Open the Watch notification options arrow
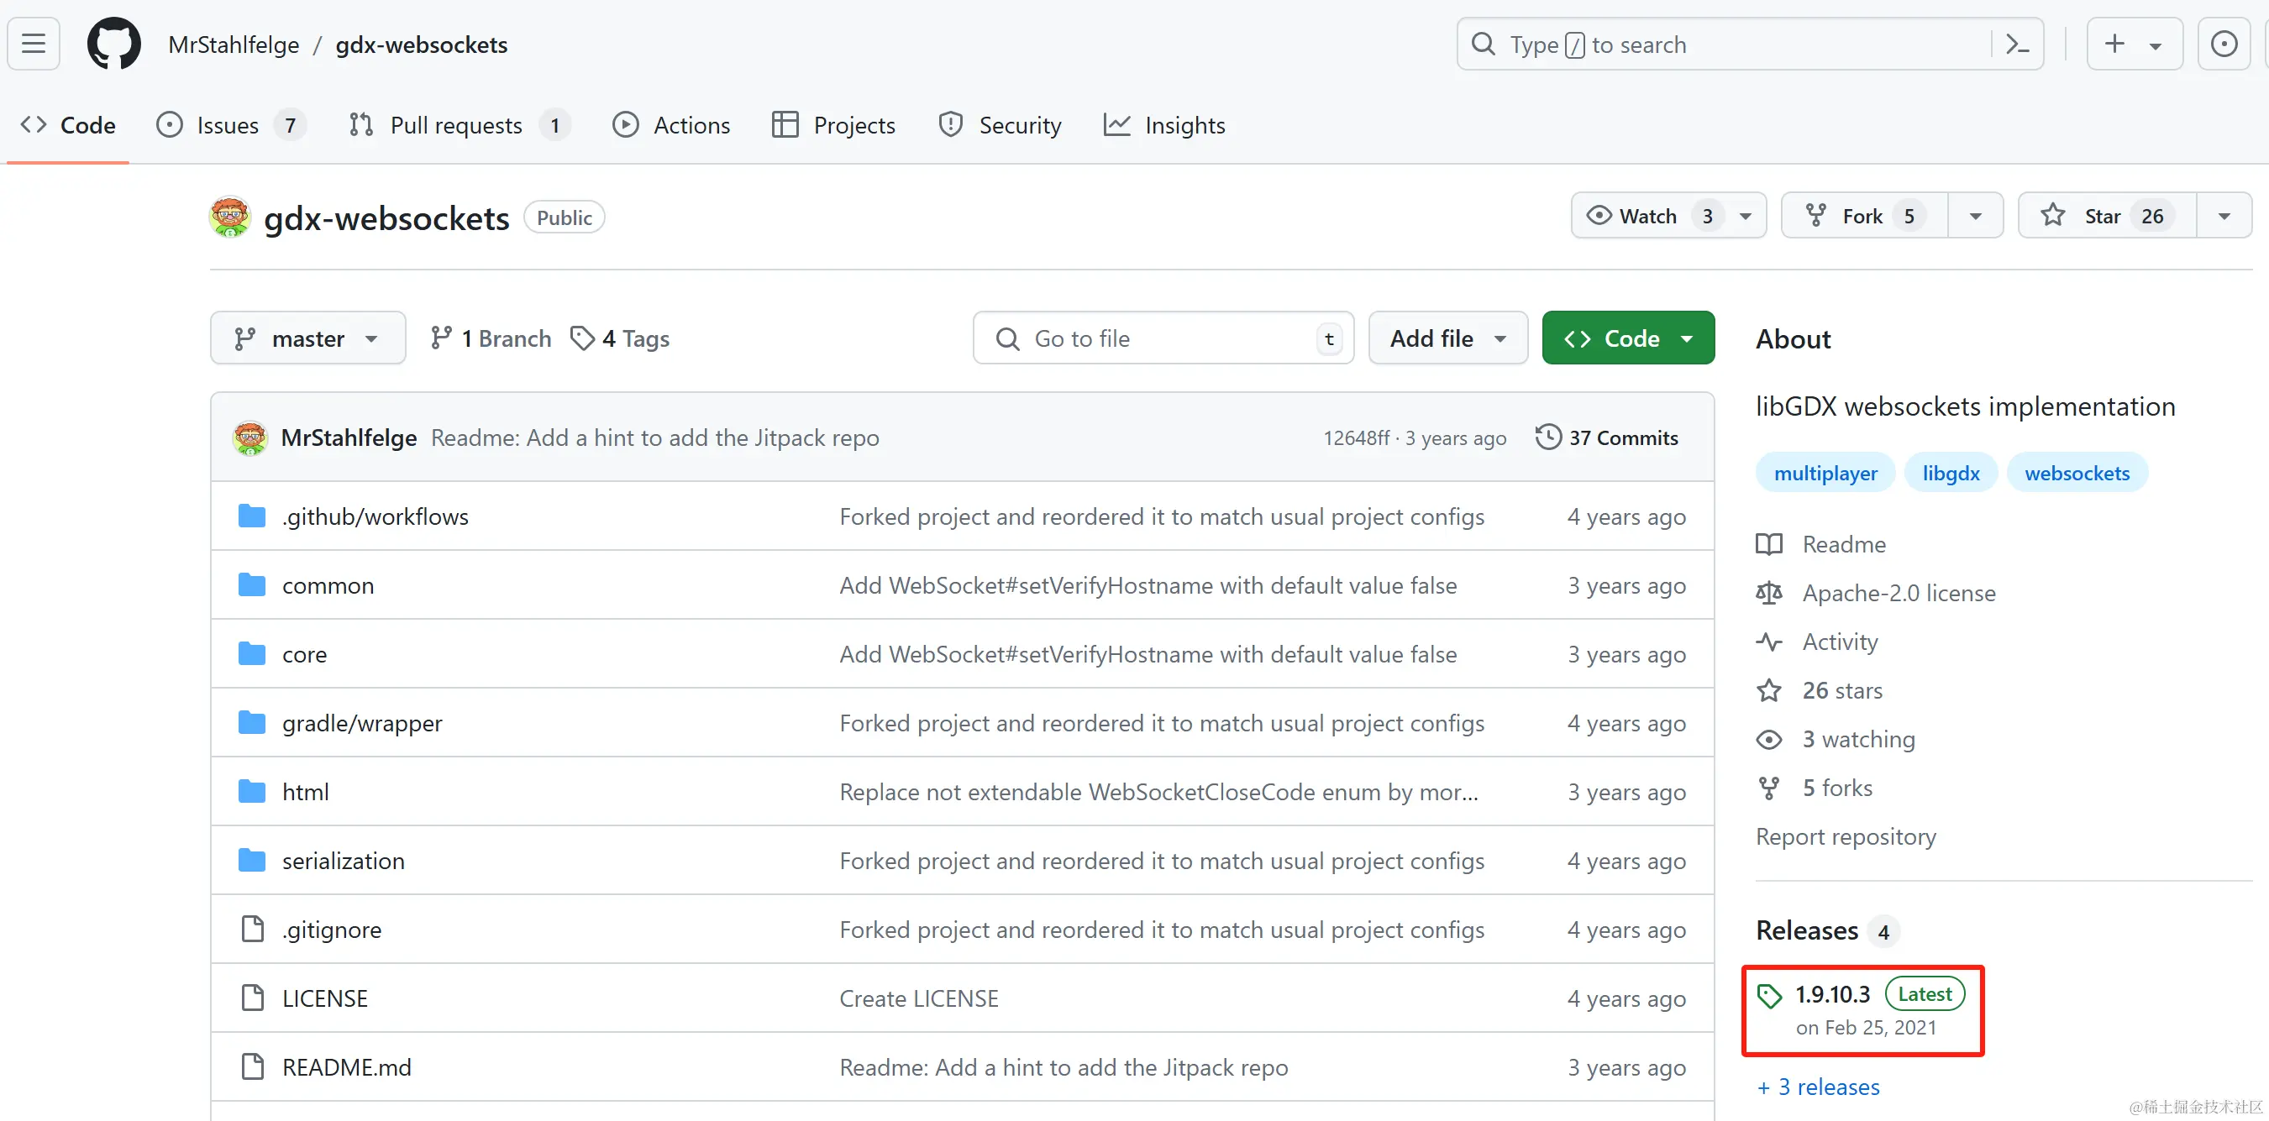The image size is (2269, 1121). pos(1745,216)
